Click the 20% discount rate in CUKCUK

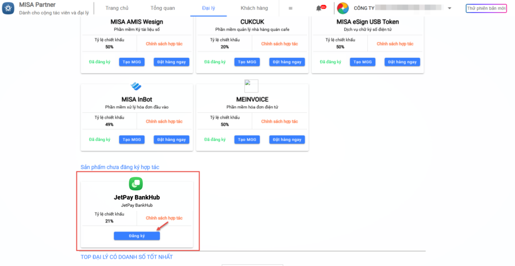coord(225,47)
